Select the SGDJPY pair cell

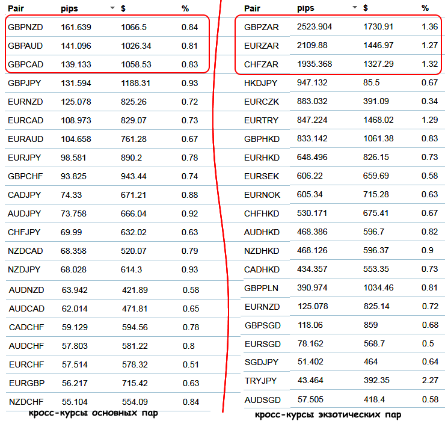262,363
